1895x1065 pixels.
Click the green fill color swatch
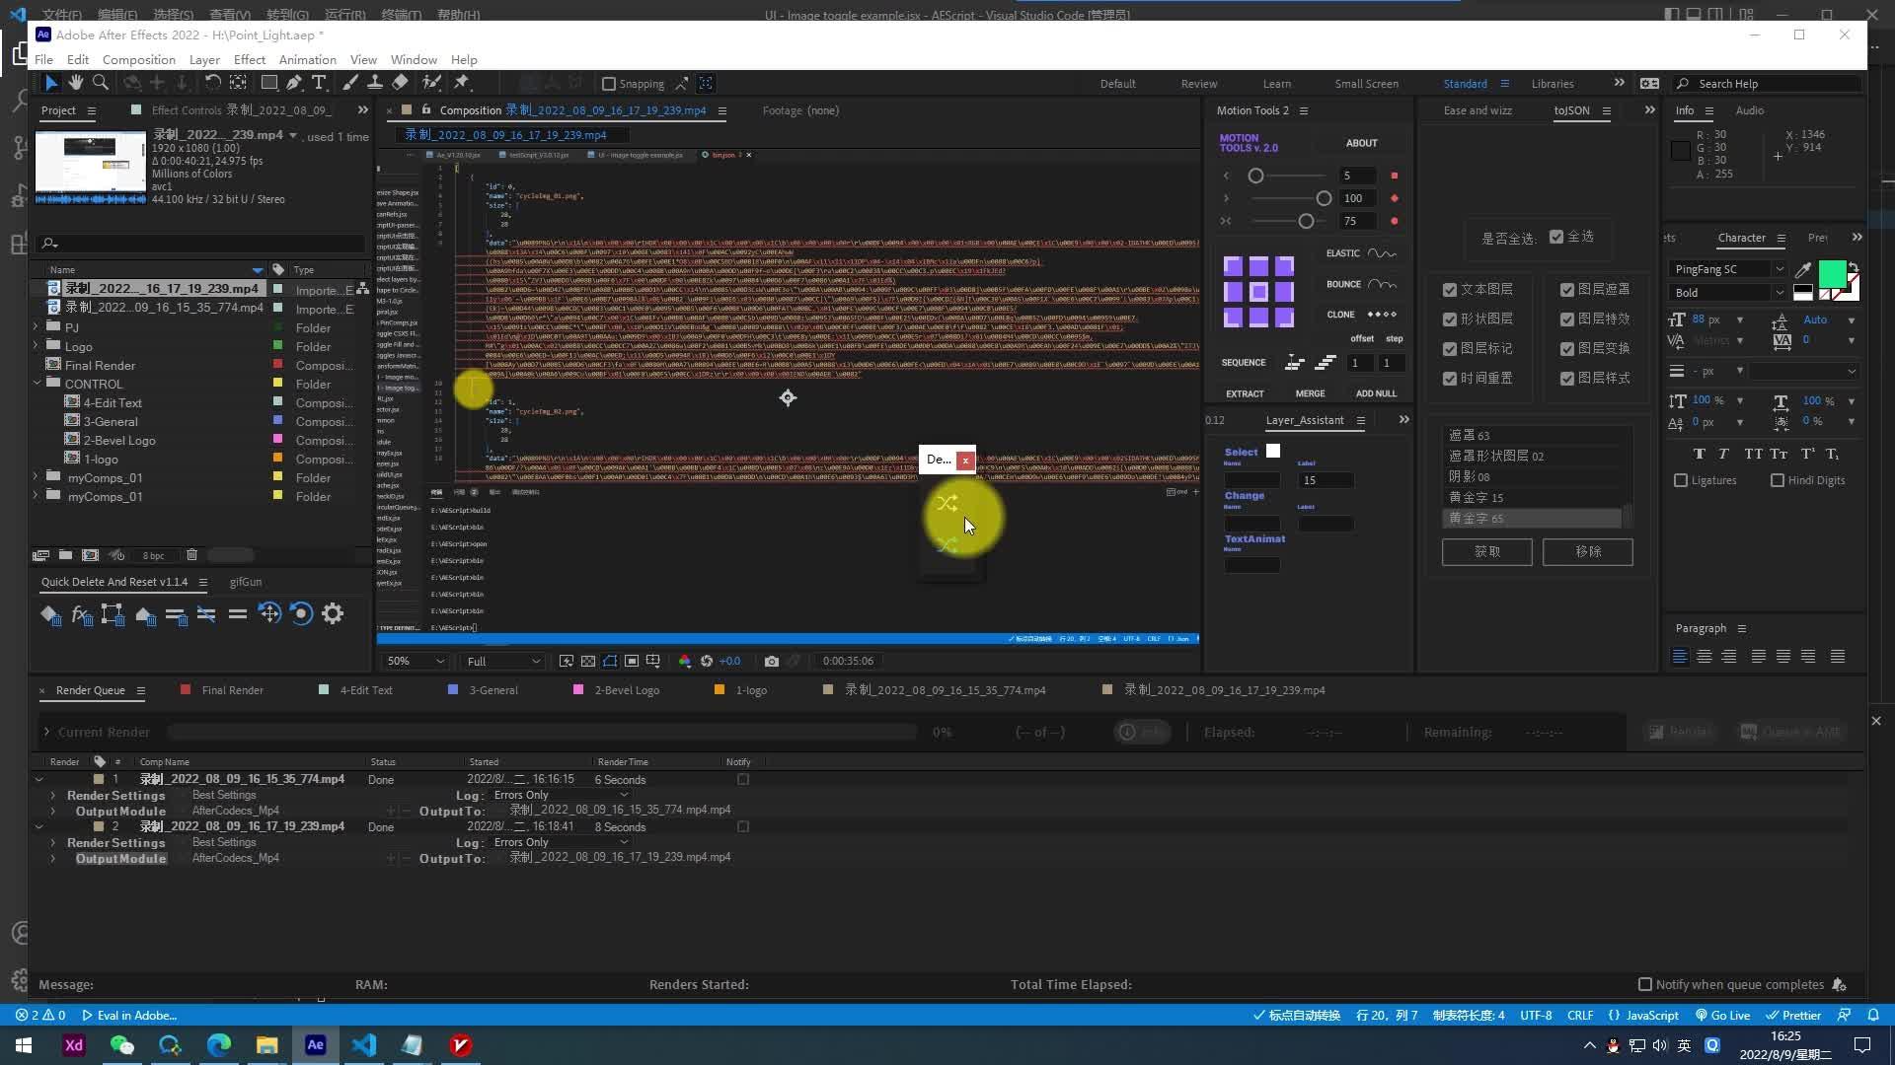pos(1832,273)
